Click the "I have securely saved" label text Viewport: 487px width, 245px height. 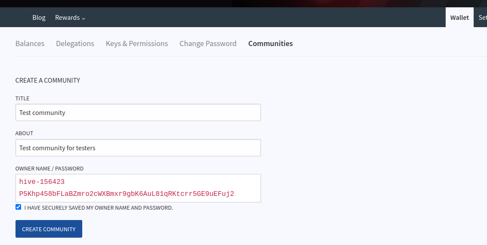tap(99, 208)
